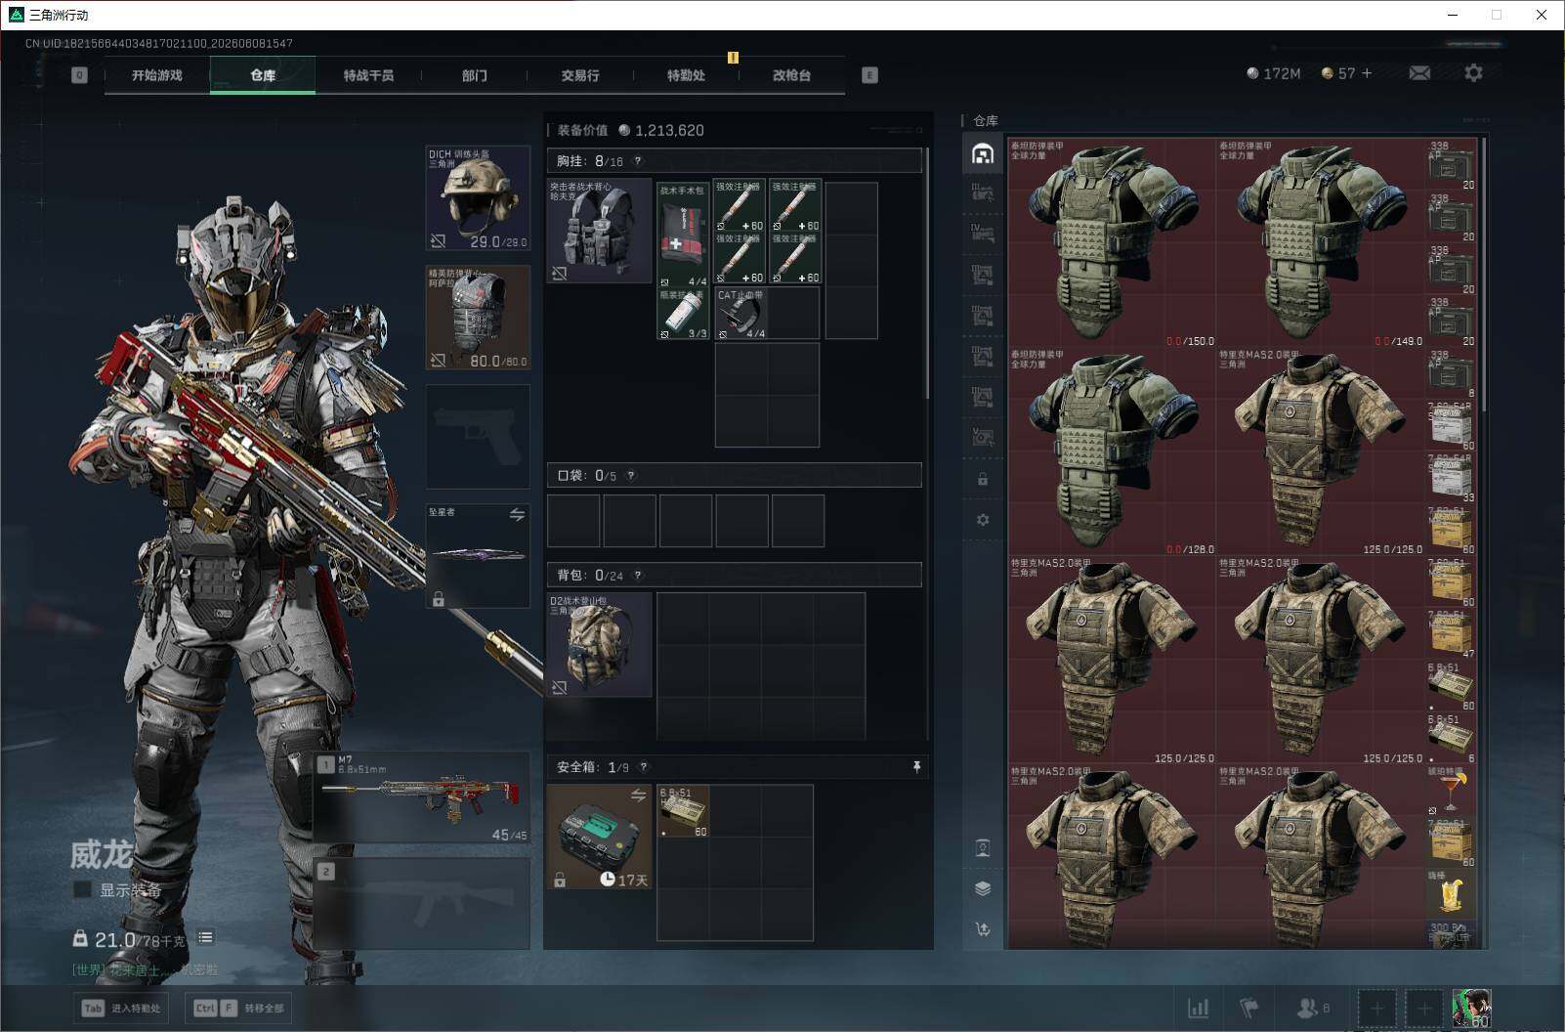Click the 进入特勤处 button
This screenshot has height=1032, width=1565.
coord(121,1008)
